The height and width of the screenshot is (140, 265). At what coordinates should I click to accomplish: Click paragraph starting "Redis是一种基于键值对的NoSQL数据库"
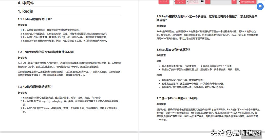(x=69, y=65)
